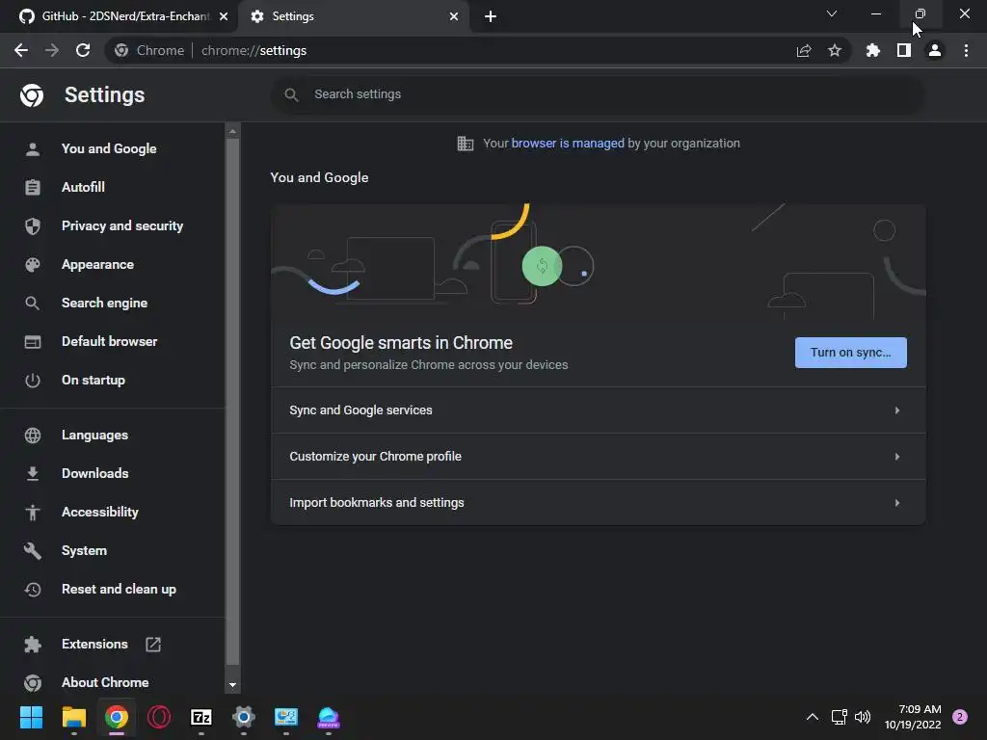Open the Opera browser from taskbar
This screenshot has width=987, height=740.
click(x=159, y=717)
